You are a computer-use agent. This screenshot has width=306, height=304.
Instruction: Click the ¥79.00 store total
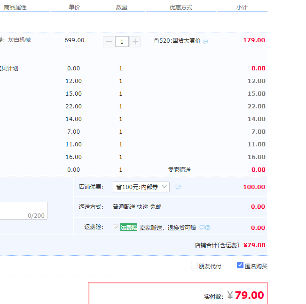click(x=254, y=245)
